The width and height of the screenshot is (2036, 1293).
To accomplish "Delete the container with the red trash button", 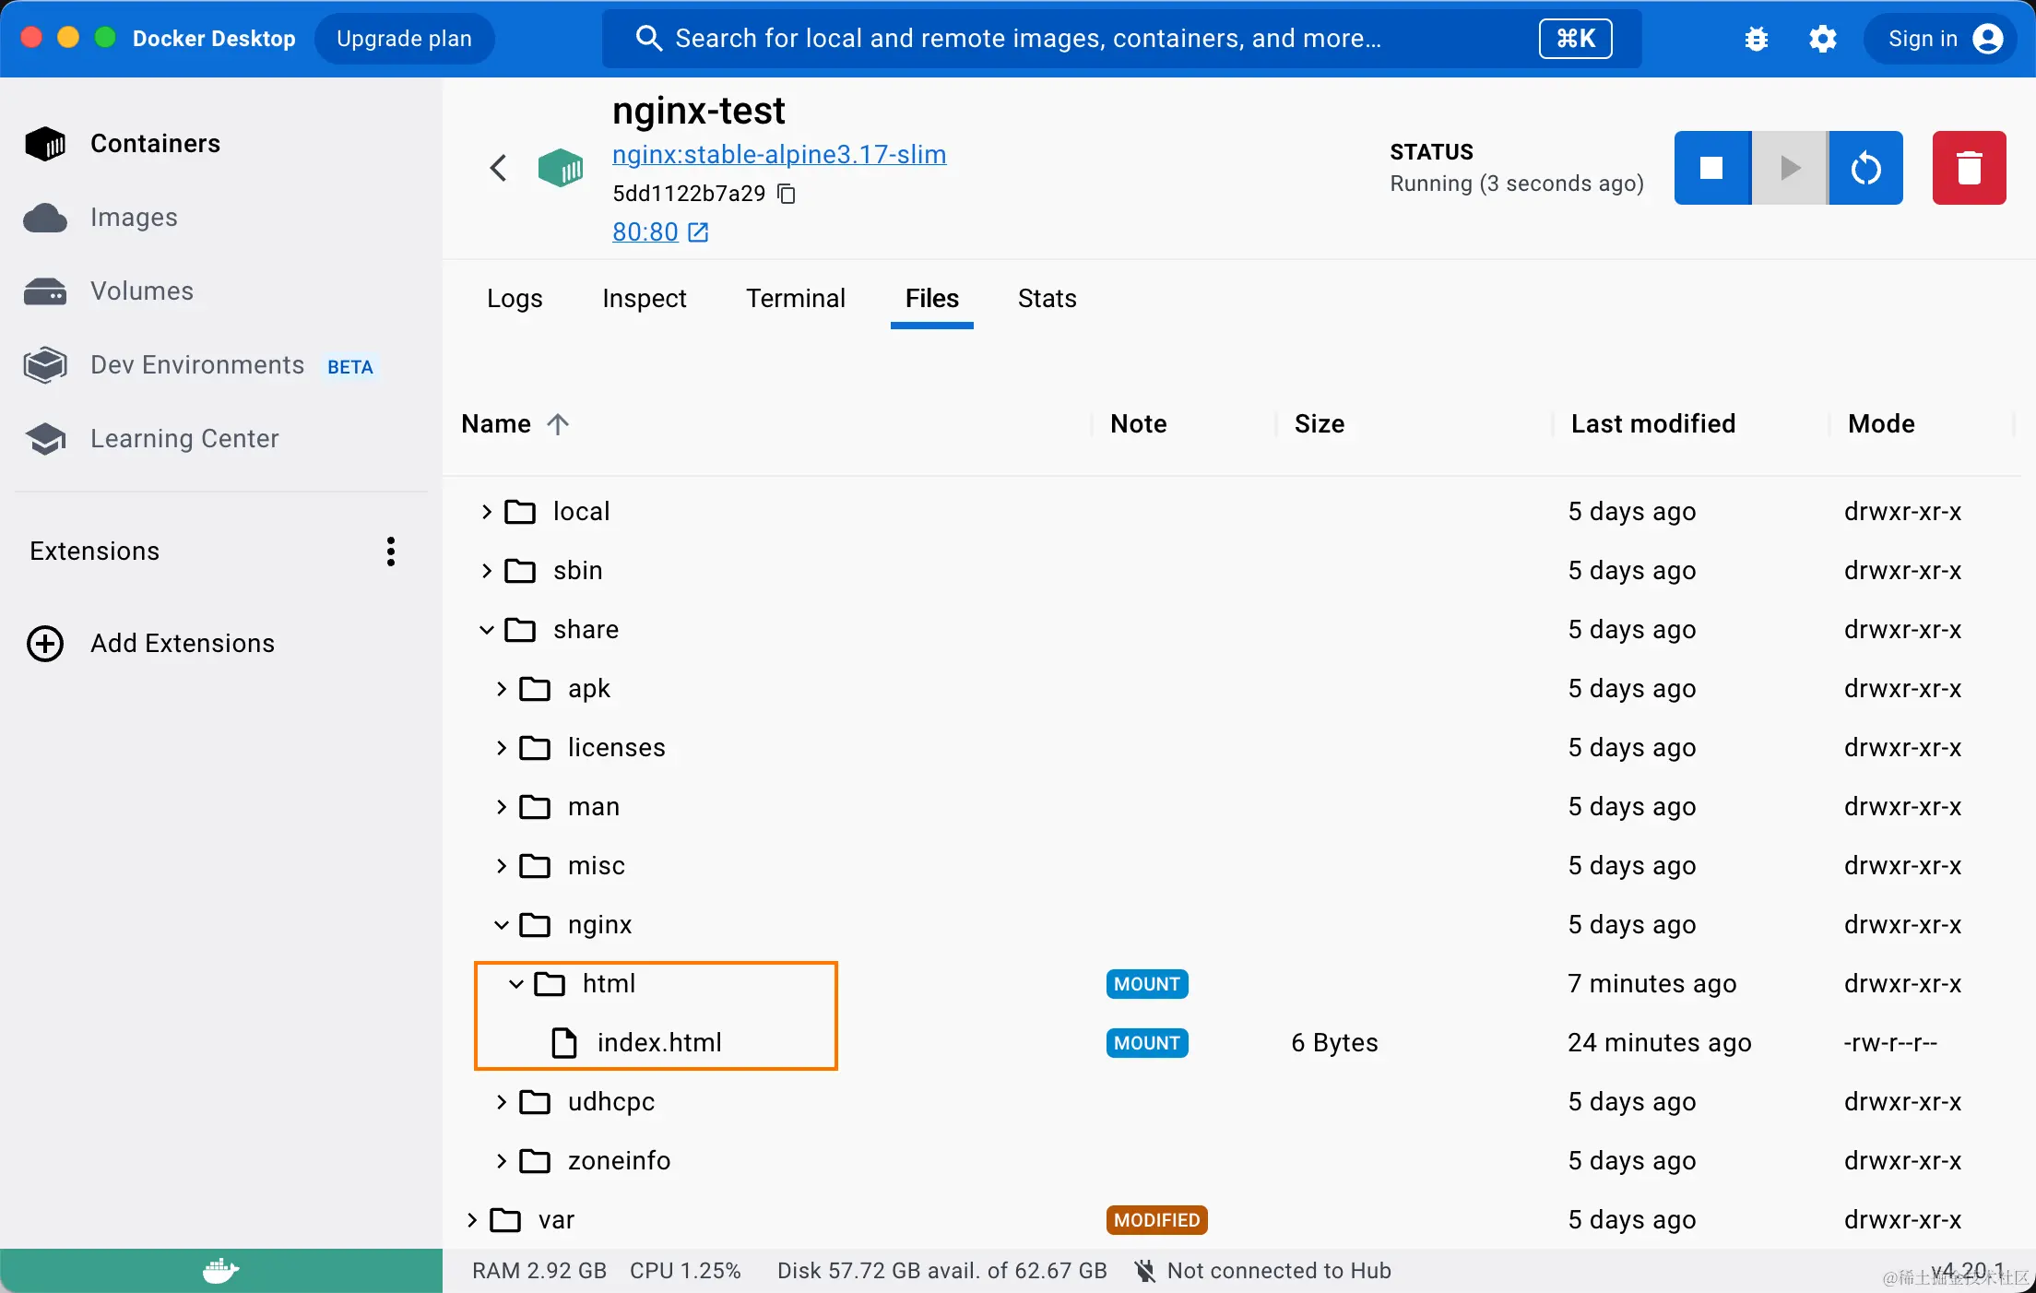I will tap(1969, 168).
